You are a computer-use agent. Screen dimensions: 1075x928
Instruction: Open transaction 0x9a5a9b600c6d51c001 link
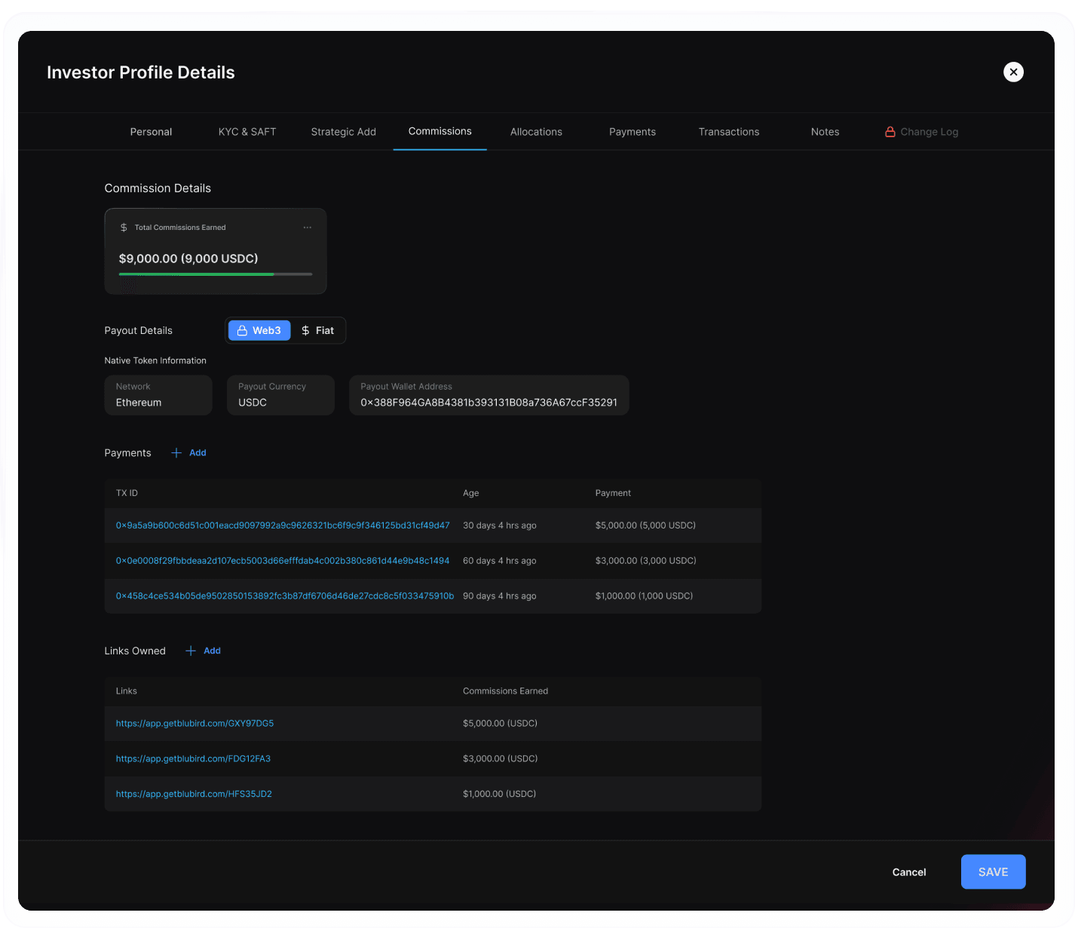tap(283, 525)
